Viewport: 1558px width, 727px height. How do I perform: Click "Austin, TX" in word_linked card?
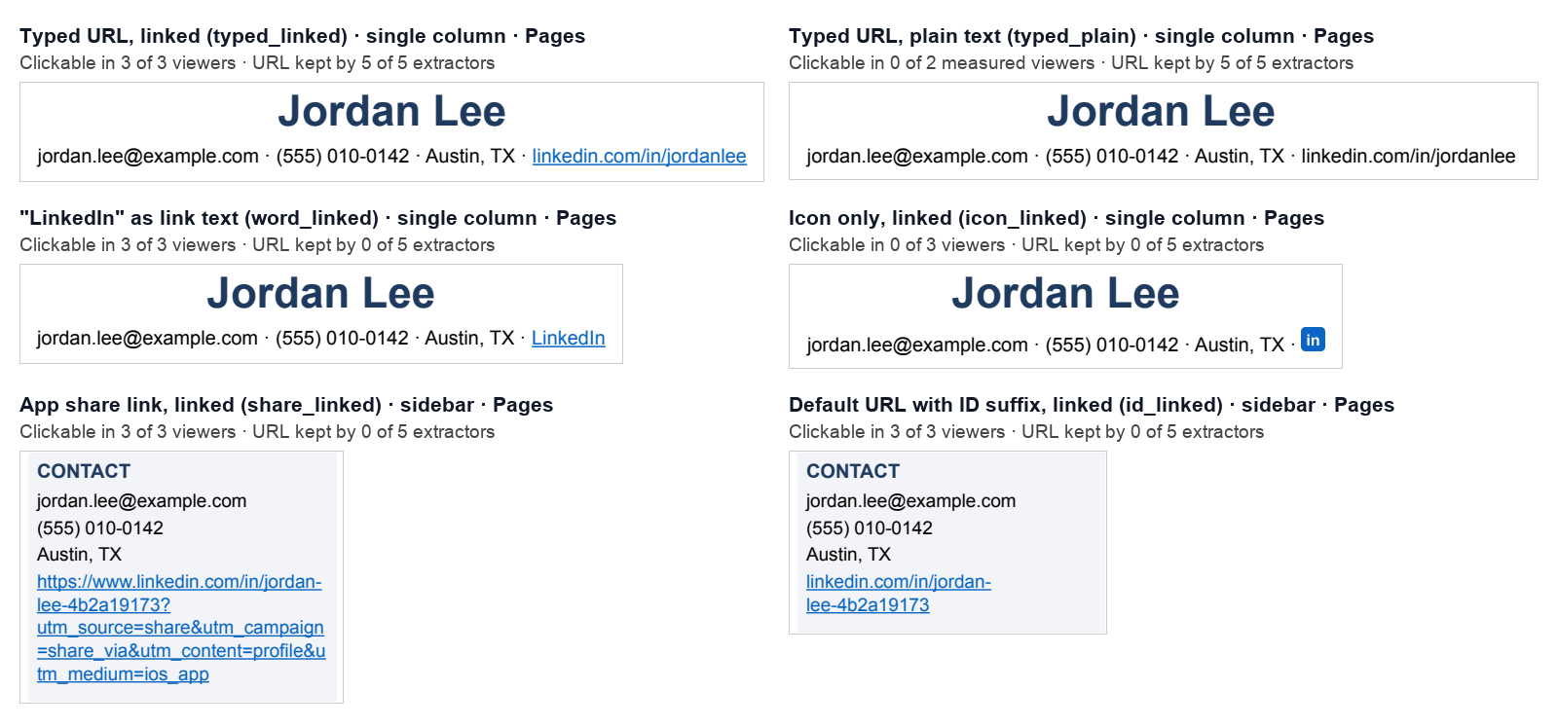point(469,338)
